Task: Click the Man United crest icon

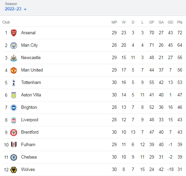Action: pyautogui.click(x=14, y=70)
